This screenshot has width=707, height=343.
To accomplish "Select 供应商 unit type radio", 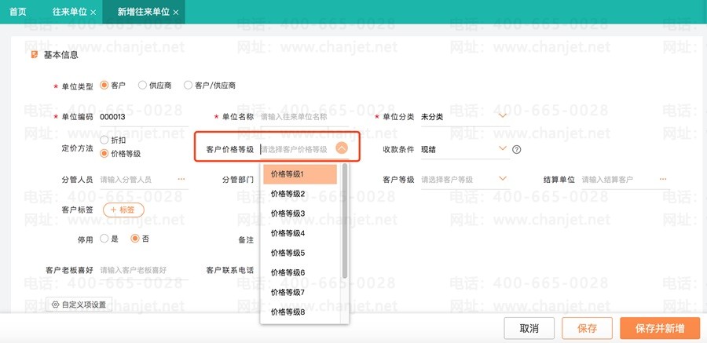I will 142,85.
